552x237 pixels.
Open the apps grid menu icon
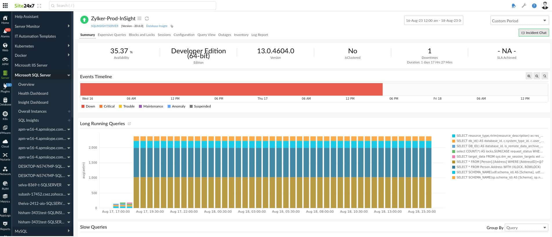point(5,6)
